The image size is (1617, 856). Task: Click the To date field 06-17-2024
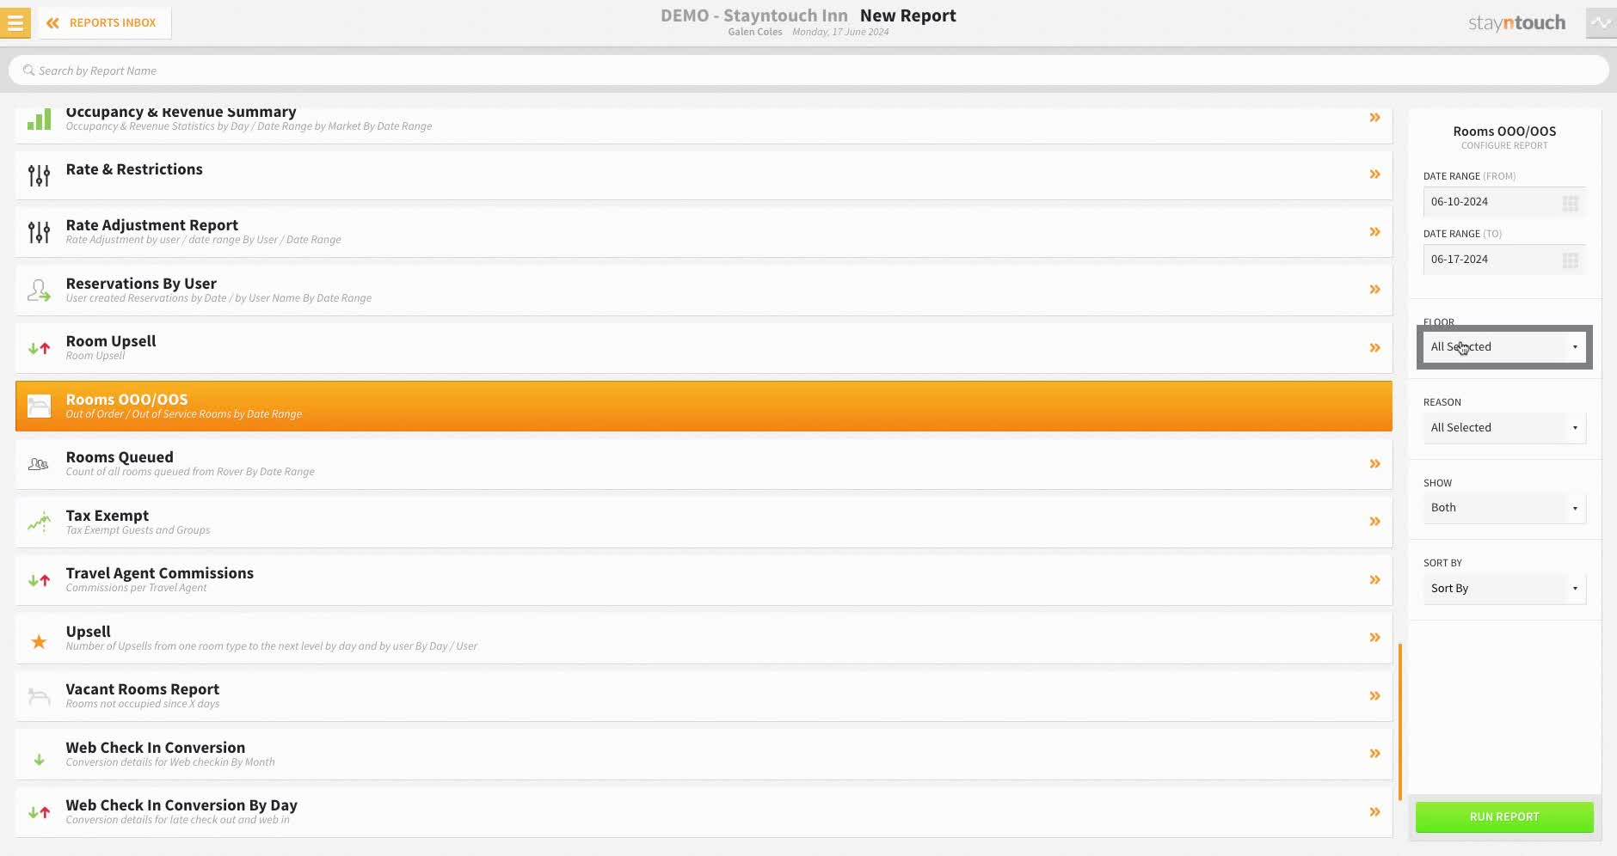1503,260
